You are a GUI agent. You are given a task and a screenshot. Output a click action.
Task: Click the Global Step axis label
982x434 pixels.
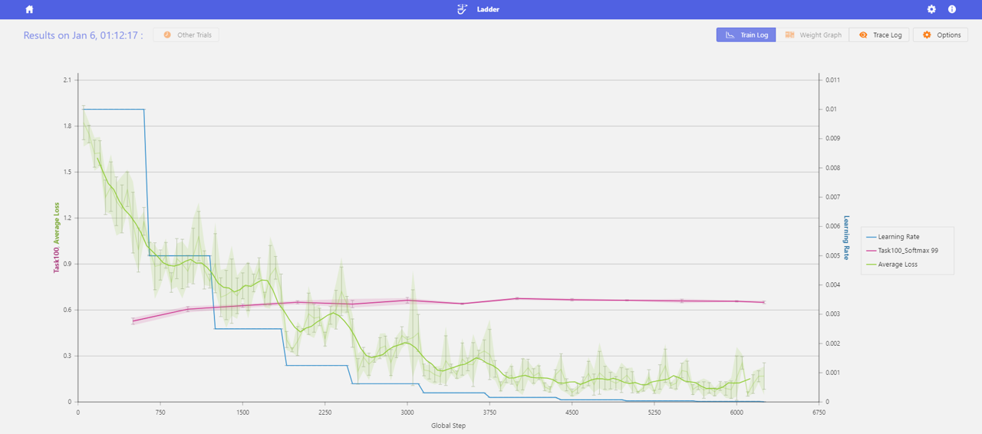click(448, 426)
